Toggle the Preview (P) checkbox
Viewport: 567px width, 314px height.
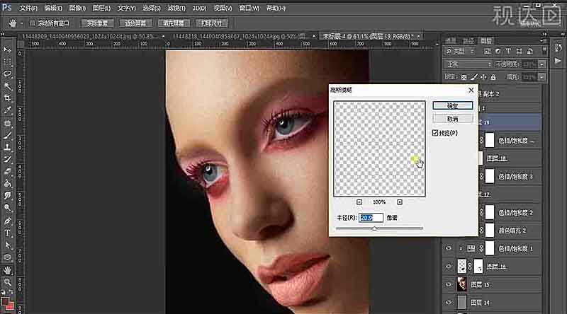[435, 133]
